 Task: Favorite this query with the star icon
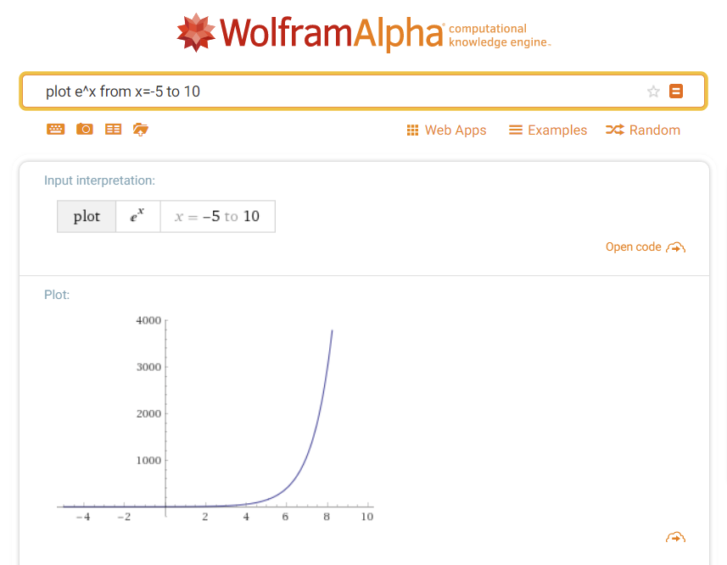653,91
